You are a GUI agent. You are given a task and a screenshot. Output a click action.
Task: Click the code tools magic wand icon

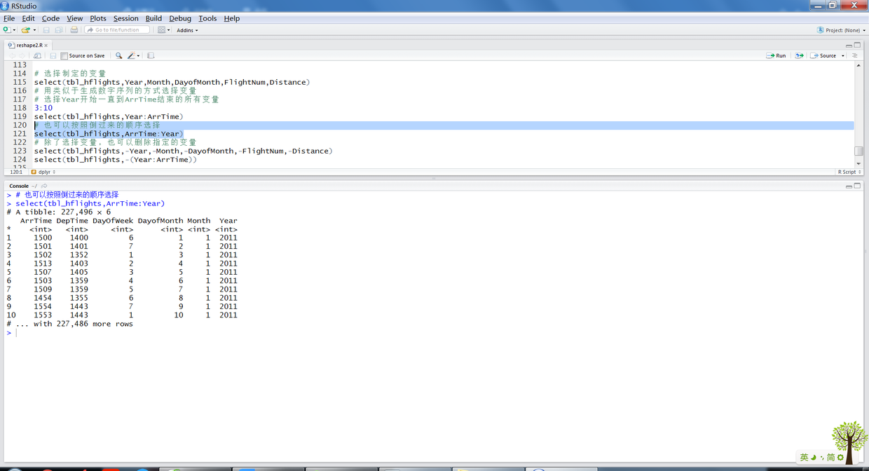click(x=131, y=55)
